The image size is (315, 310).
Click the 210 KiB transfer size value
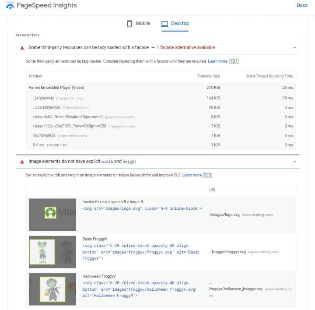[213, 88]
